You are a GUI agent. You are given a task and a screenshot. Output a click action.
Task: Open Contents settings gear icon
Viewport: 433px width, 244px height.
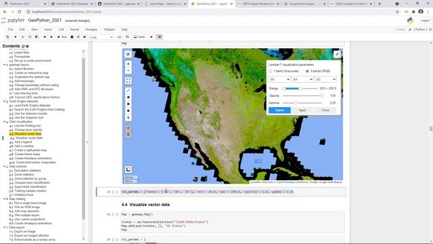point(27,46)
